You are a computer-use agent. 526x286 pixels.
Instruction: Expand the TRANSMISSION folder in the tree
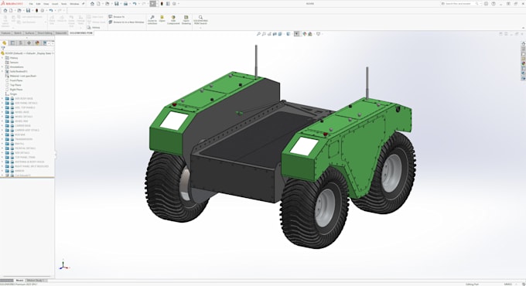[2, 139]
